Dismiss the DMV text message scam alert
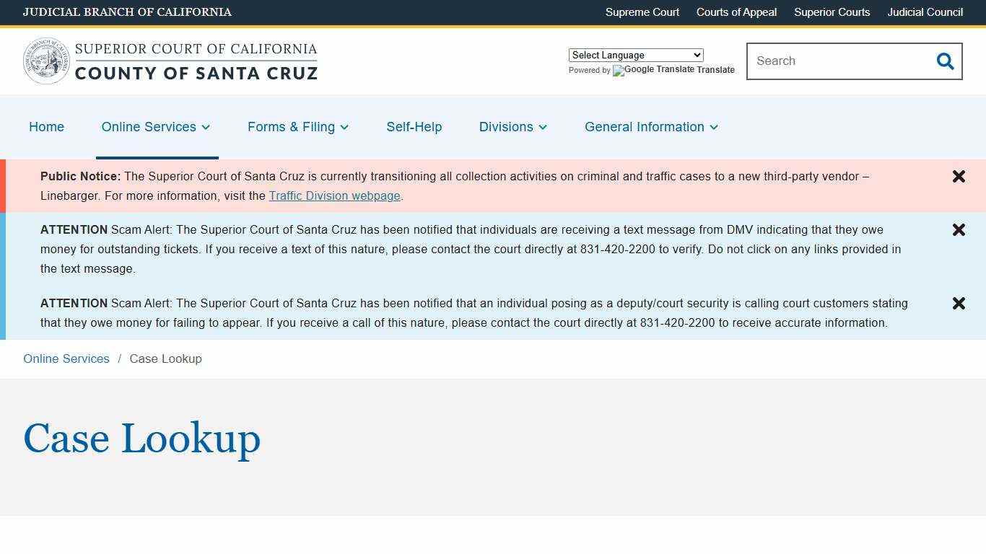 [x=959, y=229]
